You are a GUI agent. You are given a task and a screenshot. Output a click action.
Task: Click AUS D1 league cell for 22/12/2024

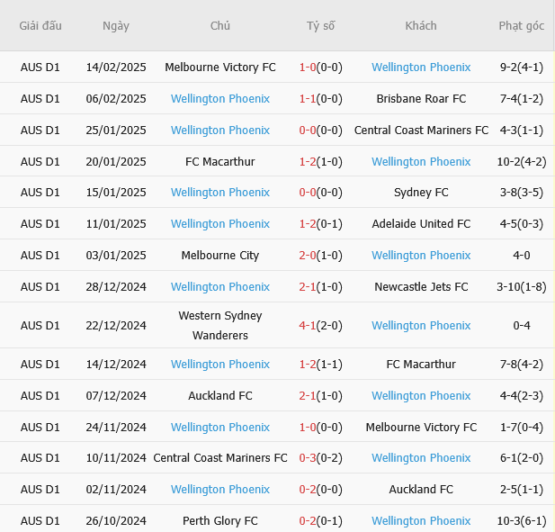coord(40,326)
